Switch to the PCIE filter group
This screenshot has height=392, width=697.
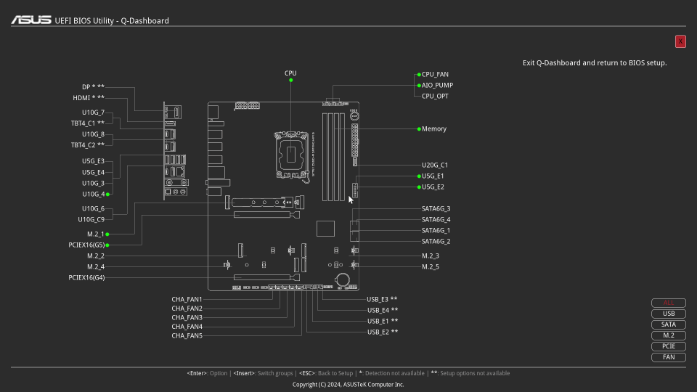(668, 346)
